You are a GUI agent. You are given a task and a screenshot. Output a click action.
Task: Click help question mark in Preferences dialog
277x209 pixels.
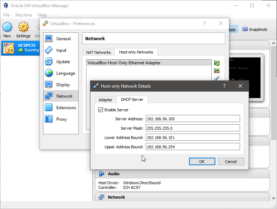[205, 23]
